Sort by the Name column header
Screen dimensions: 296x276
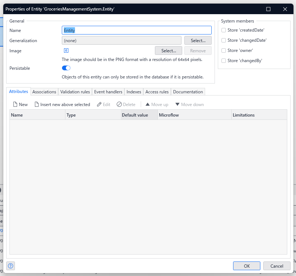[37, 115]
